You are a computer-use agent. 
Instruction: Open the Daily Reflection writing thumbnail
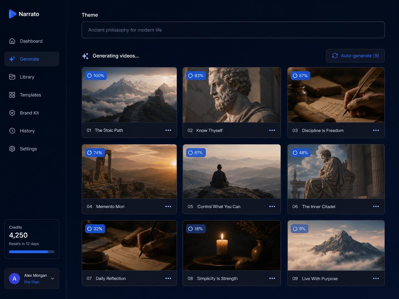pos(129,245)
